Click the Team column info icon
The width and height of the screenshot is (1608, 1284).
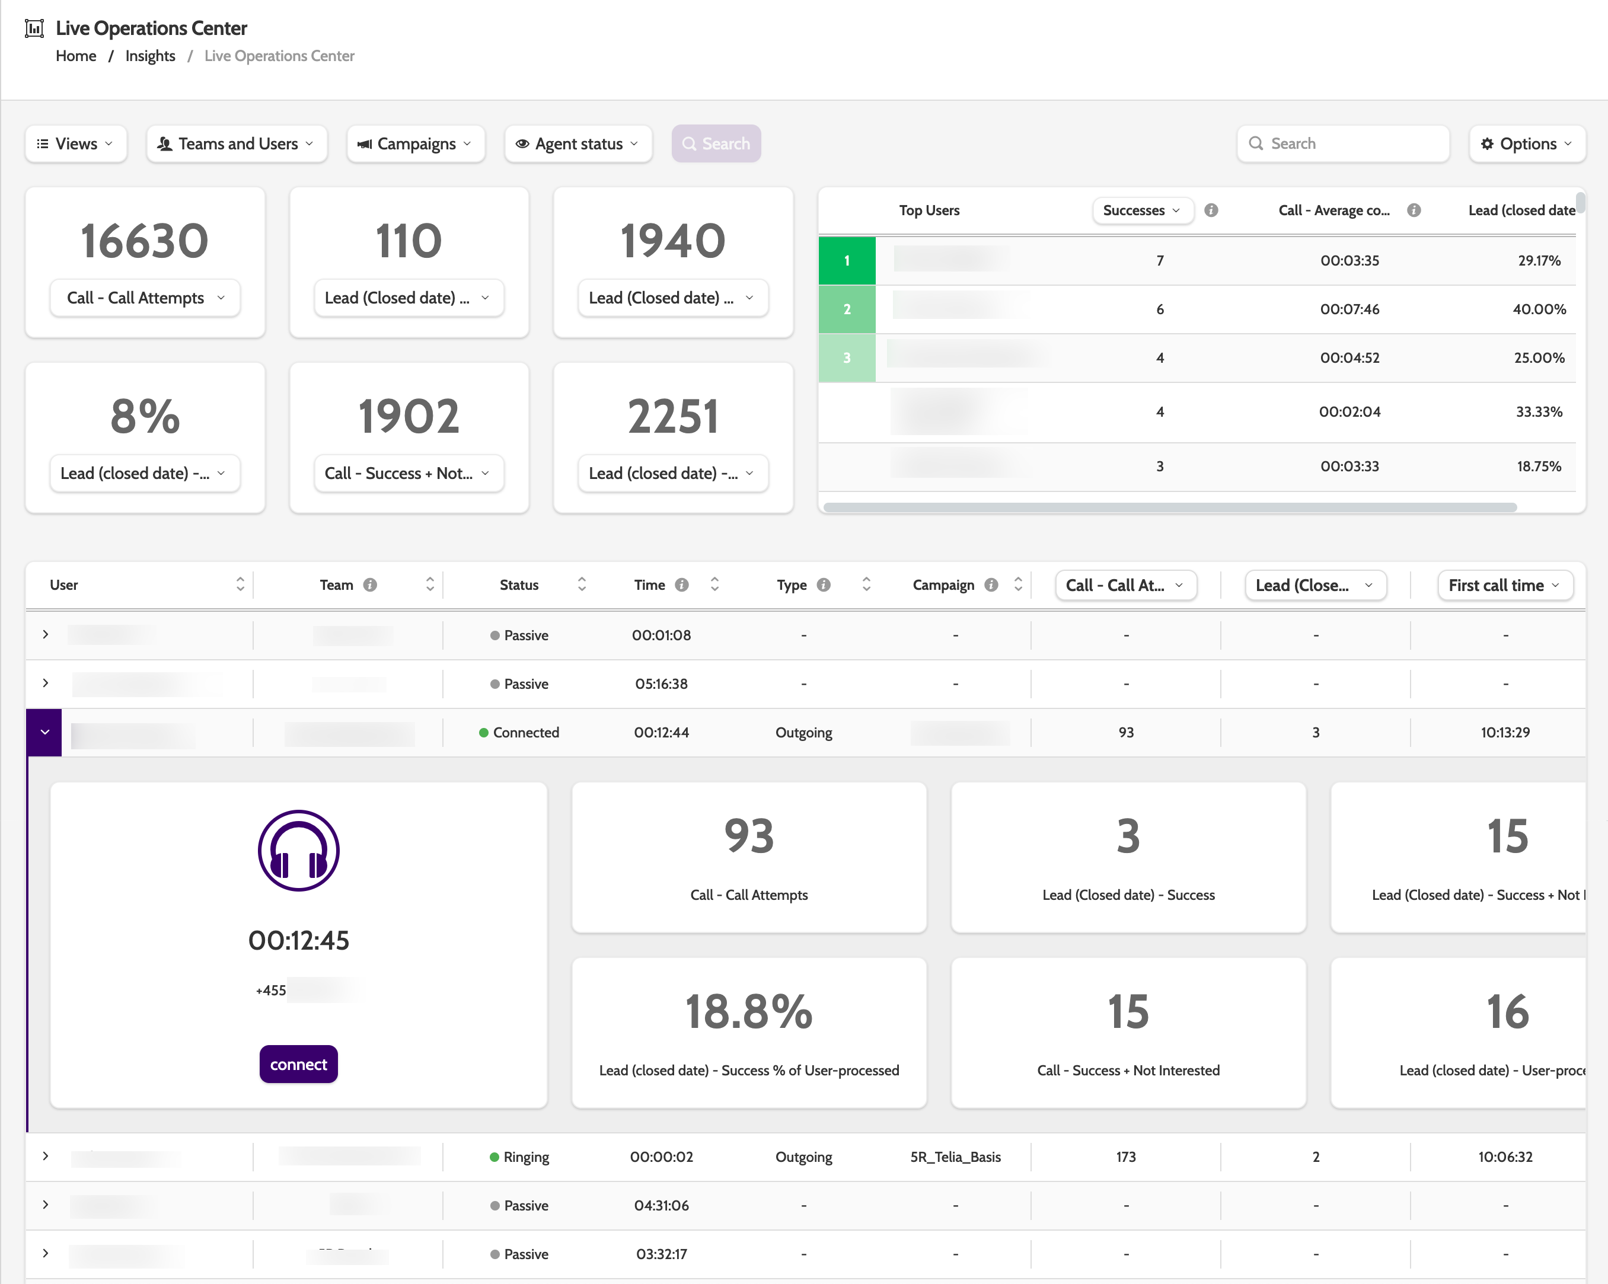370,585
